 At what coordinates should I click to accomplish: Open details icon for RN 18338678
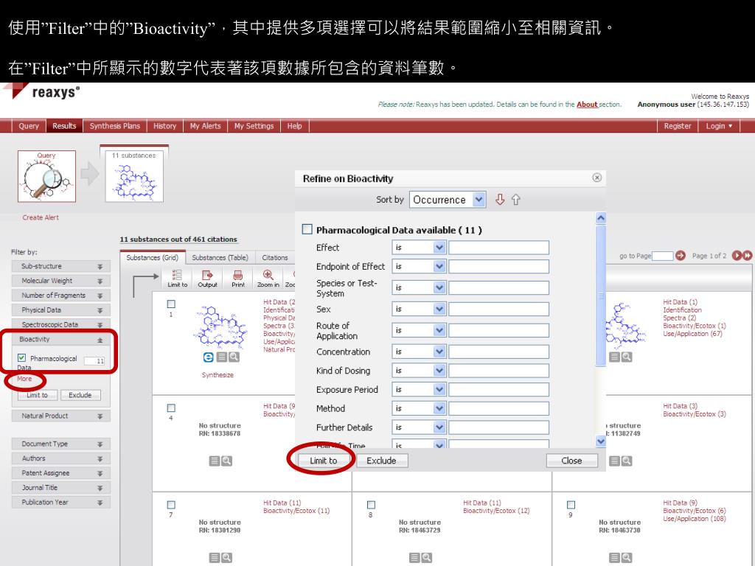(215, 461)
